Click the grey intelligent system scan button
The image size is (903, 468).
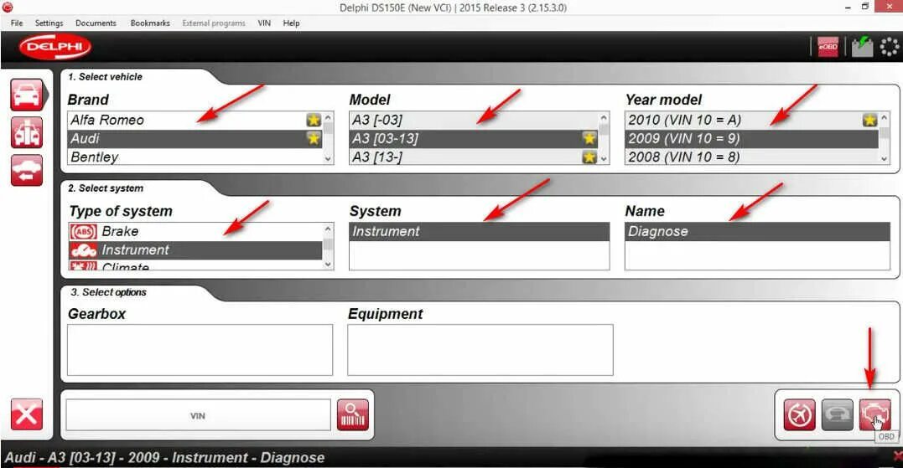point(837,414)
